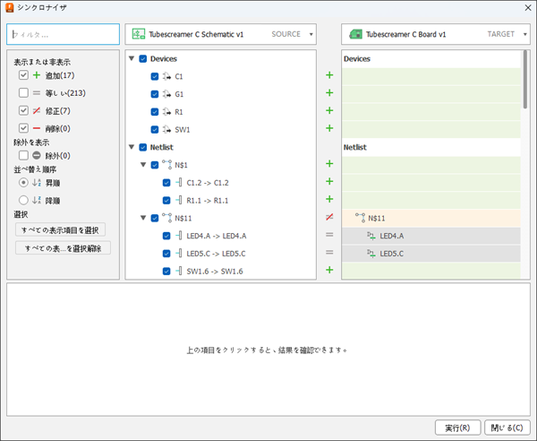Close the シンクロナイザ dialog window
Screen dimensions: 537x441
click(528, 7)
